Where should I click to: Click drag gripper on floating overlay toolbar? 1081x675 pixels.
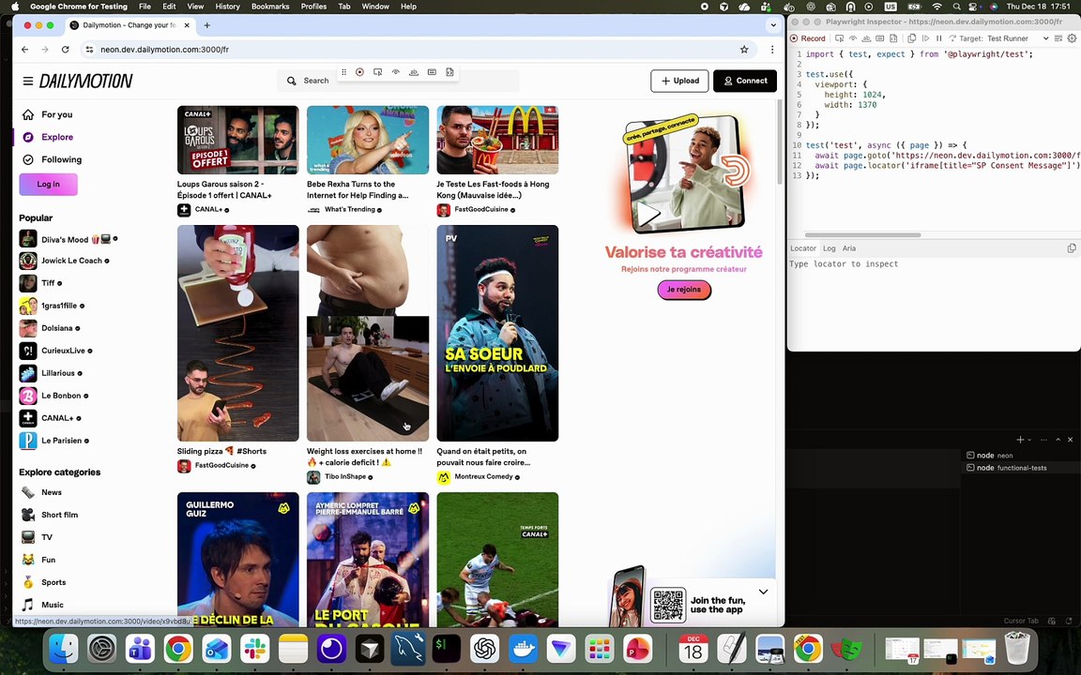[344, 72]
